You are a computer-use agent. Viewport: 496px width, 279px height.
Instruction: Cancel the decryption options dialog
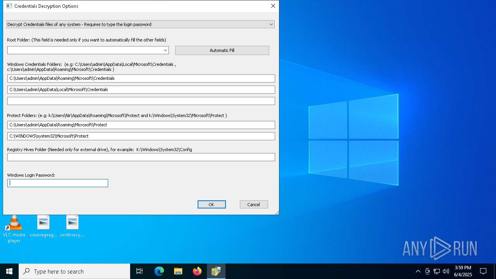tap(254, 205)
